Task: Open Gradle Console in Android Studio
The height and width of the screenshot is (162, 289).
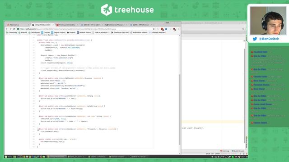Action: coord(238,151)
